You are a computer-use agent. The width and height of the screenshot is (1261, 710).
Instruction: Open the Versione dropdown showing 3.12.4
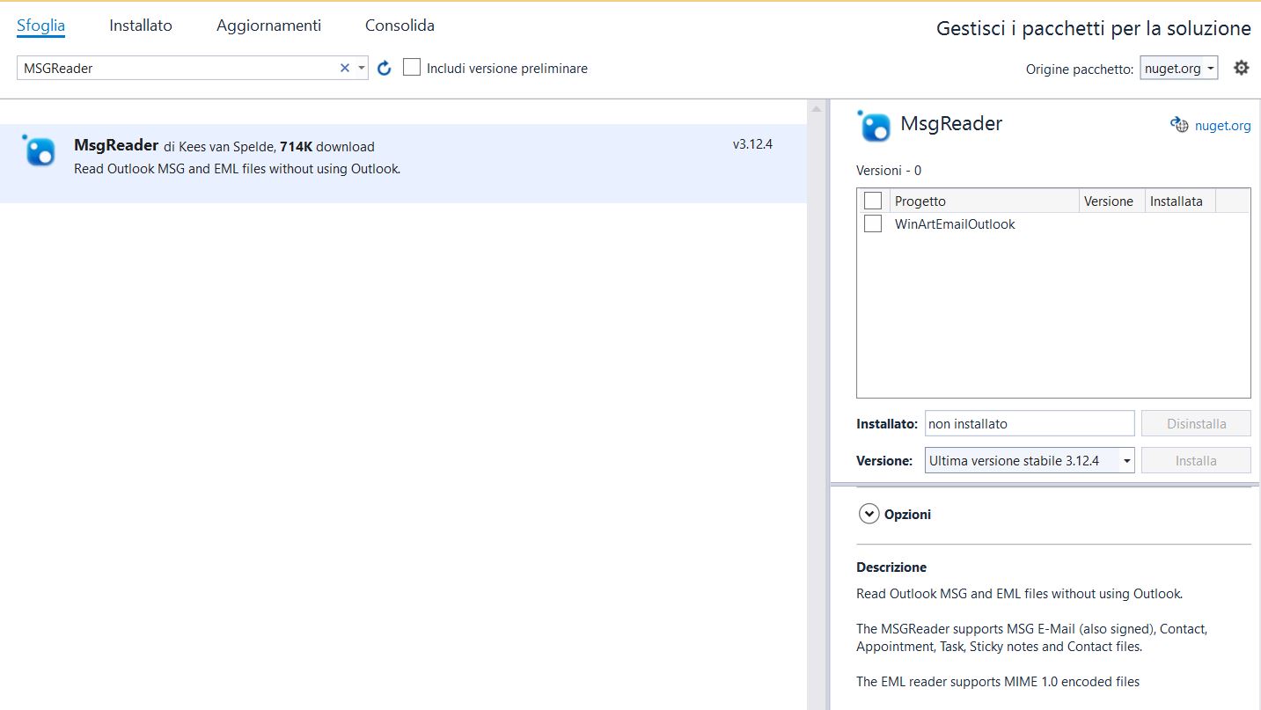tap(1030, 460)
